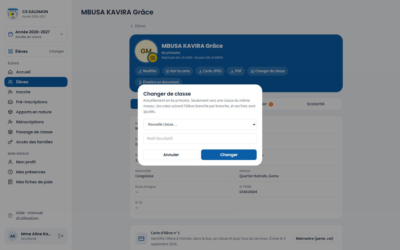This screenshot has width=400, height=250.
Task: Click Voir la carte button
Action: pos(177,71)
